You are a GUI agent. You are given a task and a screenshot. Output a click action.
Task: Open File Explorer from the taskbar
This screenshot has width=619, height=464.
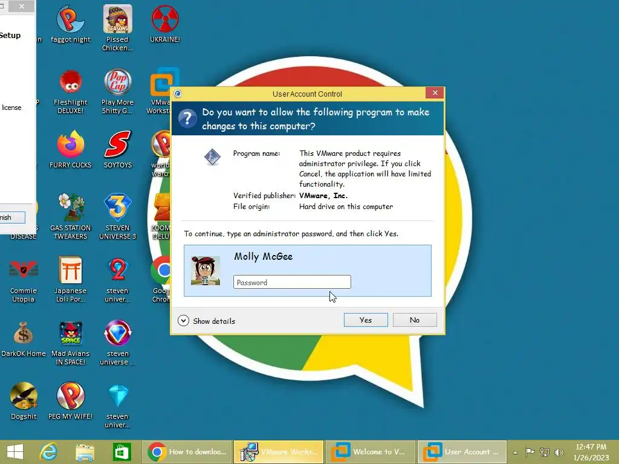pos(85,452)
